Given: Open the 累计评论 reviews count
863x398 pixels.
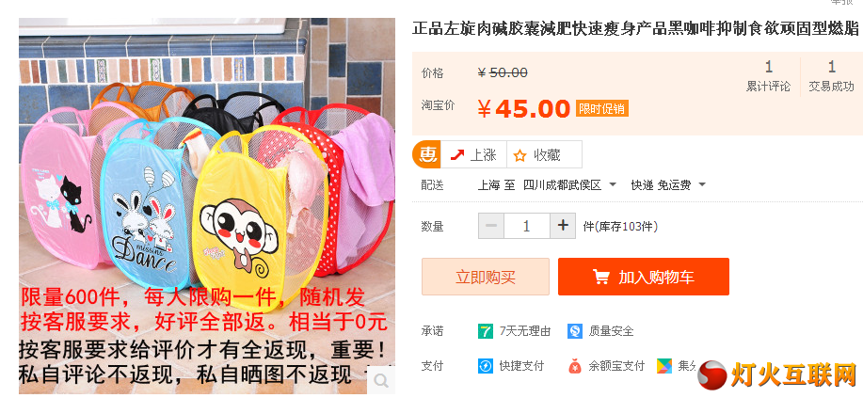Looking at the screenshot, I should click(x=768, y=76).
